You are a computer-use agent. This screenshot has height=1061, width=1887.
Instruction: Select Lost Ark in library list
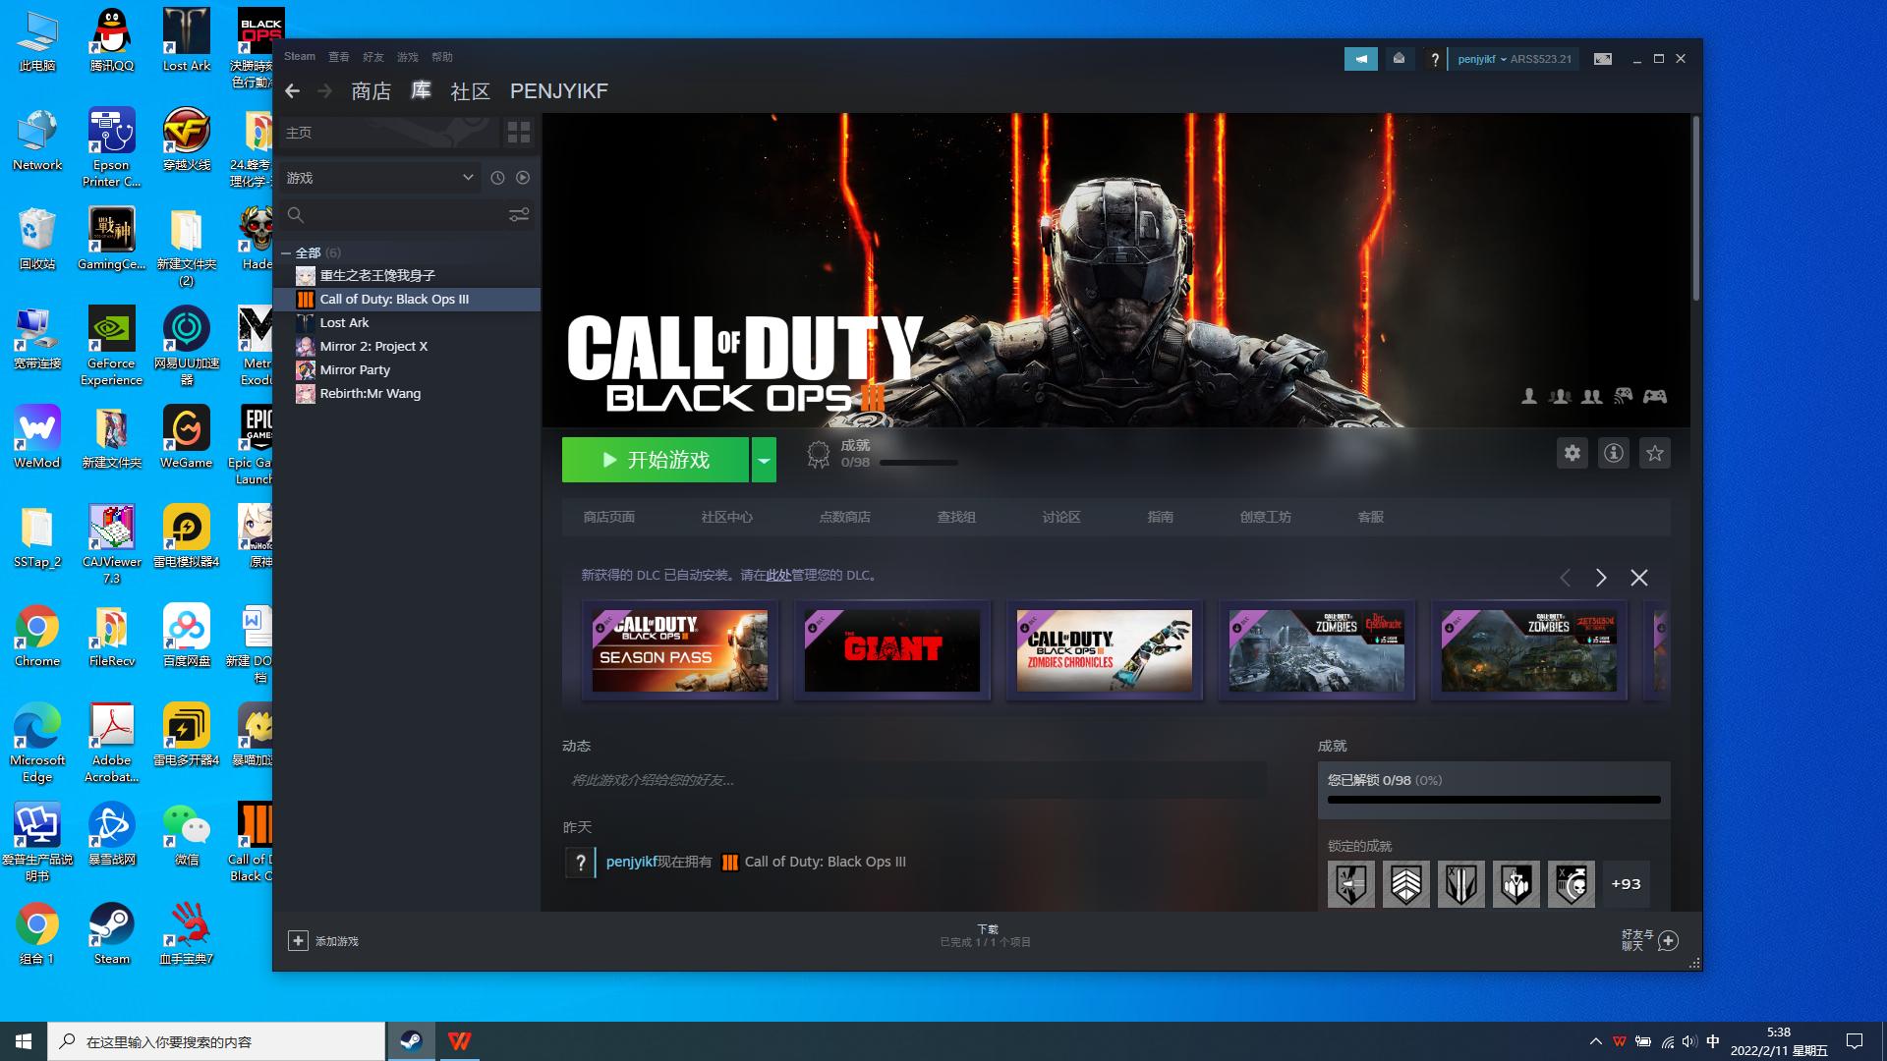[x=408, y=323]
